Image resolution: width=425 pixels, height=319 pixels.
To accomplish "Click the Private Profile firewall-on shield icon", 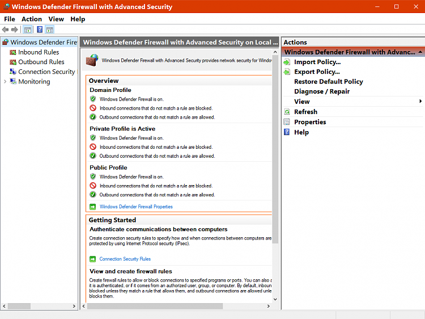I will click(93, 137).
